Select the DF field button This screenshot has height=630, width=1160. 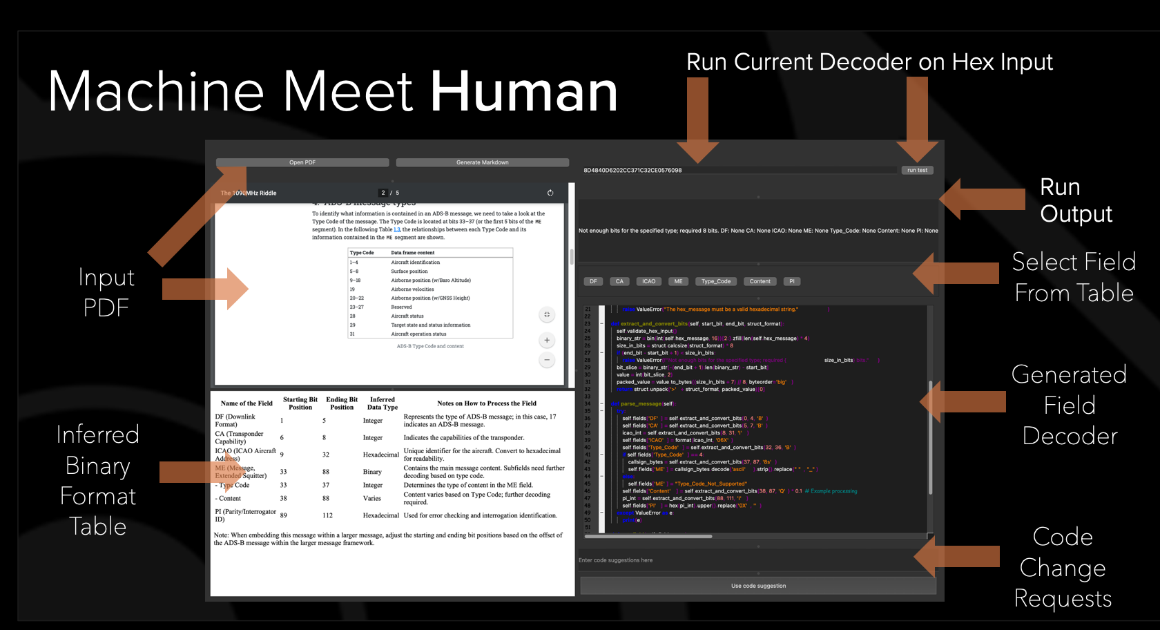(x=593, y=281)
